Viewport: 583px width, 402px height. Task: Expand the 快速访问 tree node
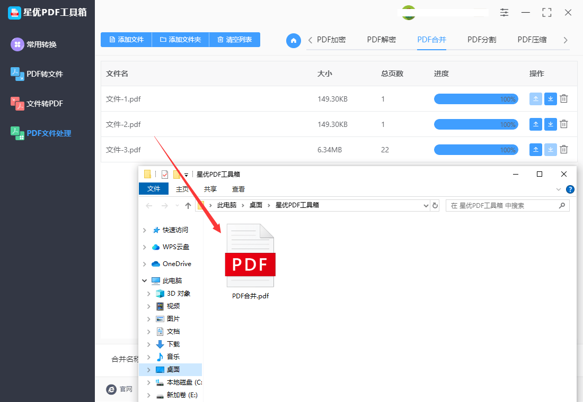[145, 231]
